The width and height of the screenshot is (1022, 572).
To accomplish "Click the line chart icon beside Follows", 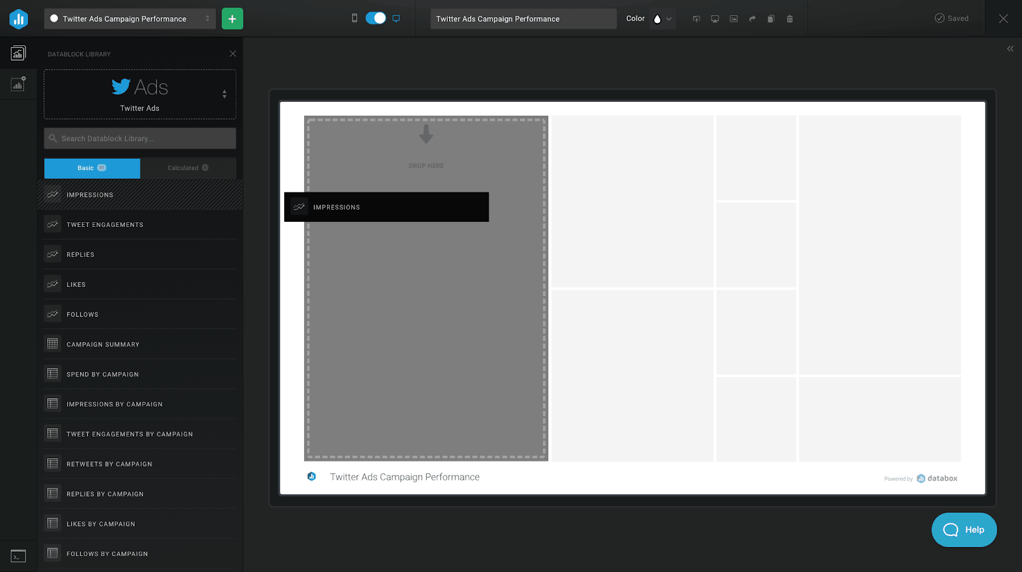I will pyautogui.click(x=52, y=314).
